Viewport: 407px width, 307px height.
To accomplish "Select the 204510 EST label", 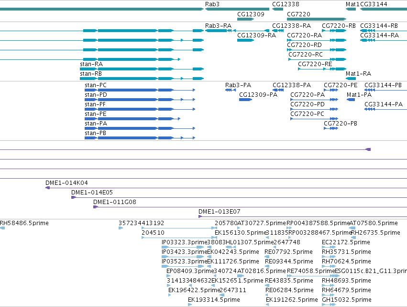I will click(x=153, y=233).
